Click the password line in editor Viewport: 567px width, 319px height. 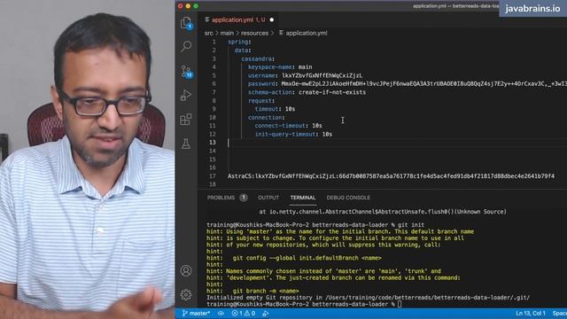coord(408,84)
